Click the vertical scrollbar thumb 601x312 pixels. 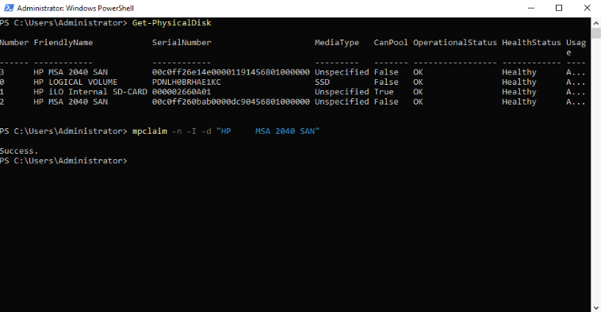595,33
